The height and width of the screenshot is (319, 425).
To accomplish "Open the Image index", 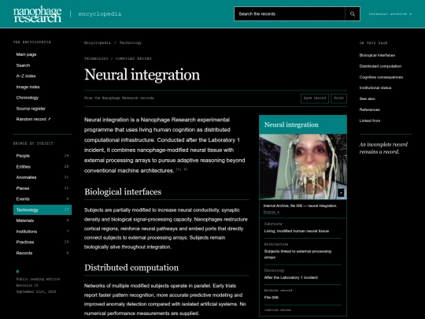I will [28, 87].
